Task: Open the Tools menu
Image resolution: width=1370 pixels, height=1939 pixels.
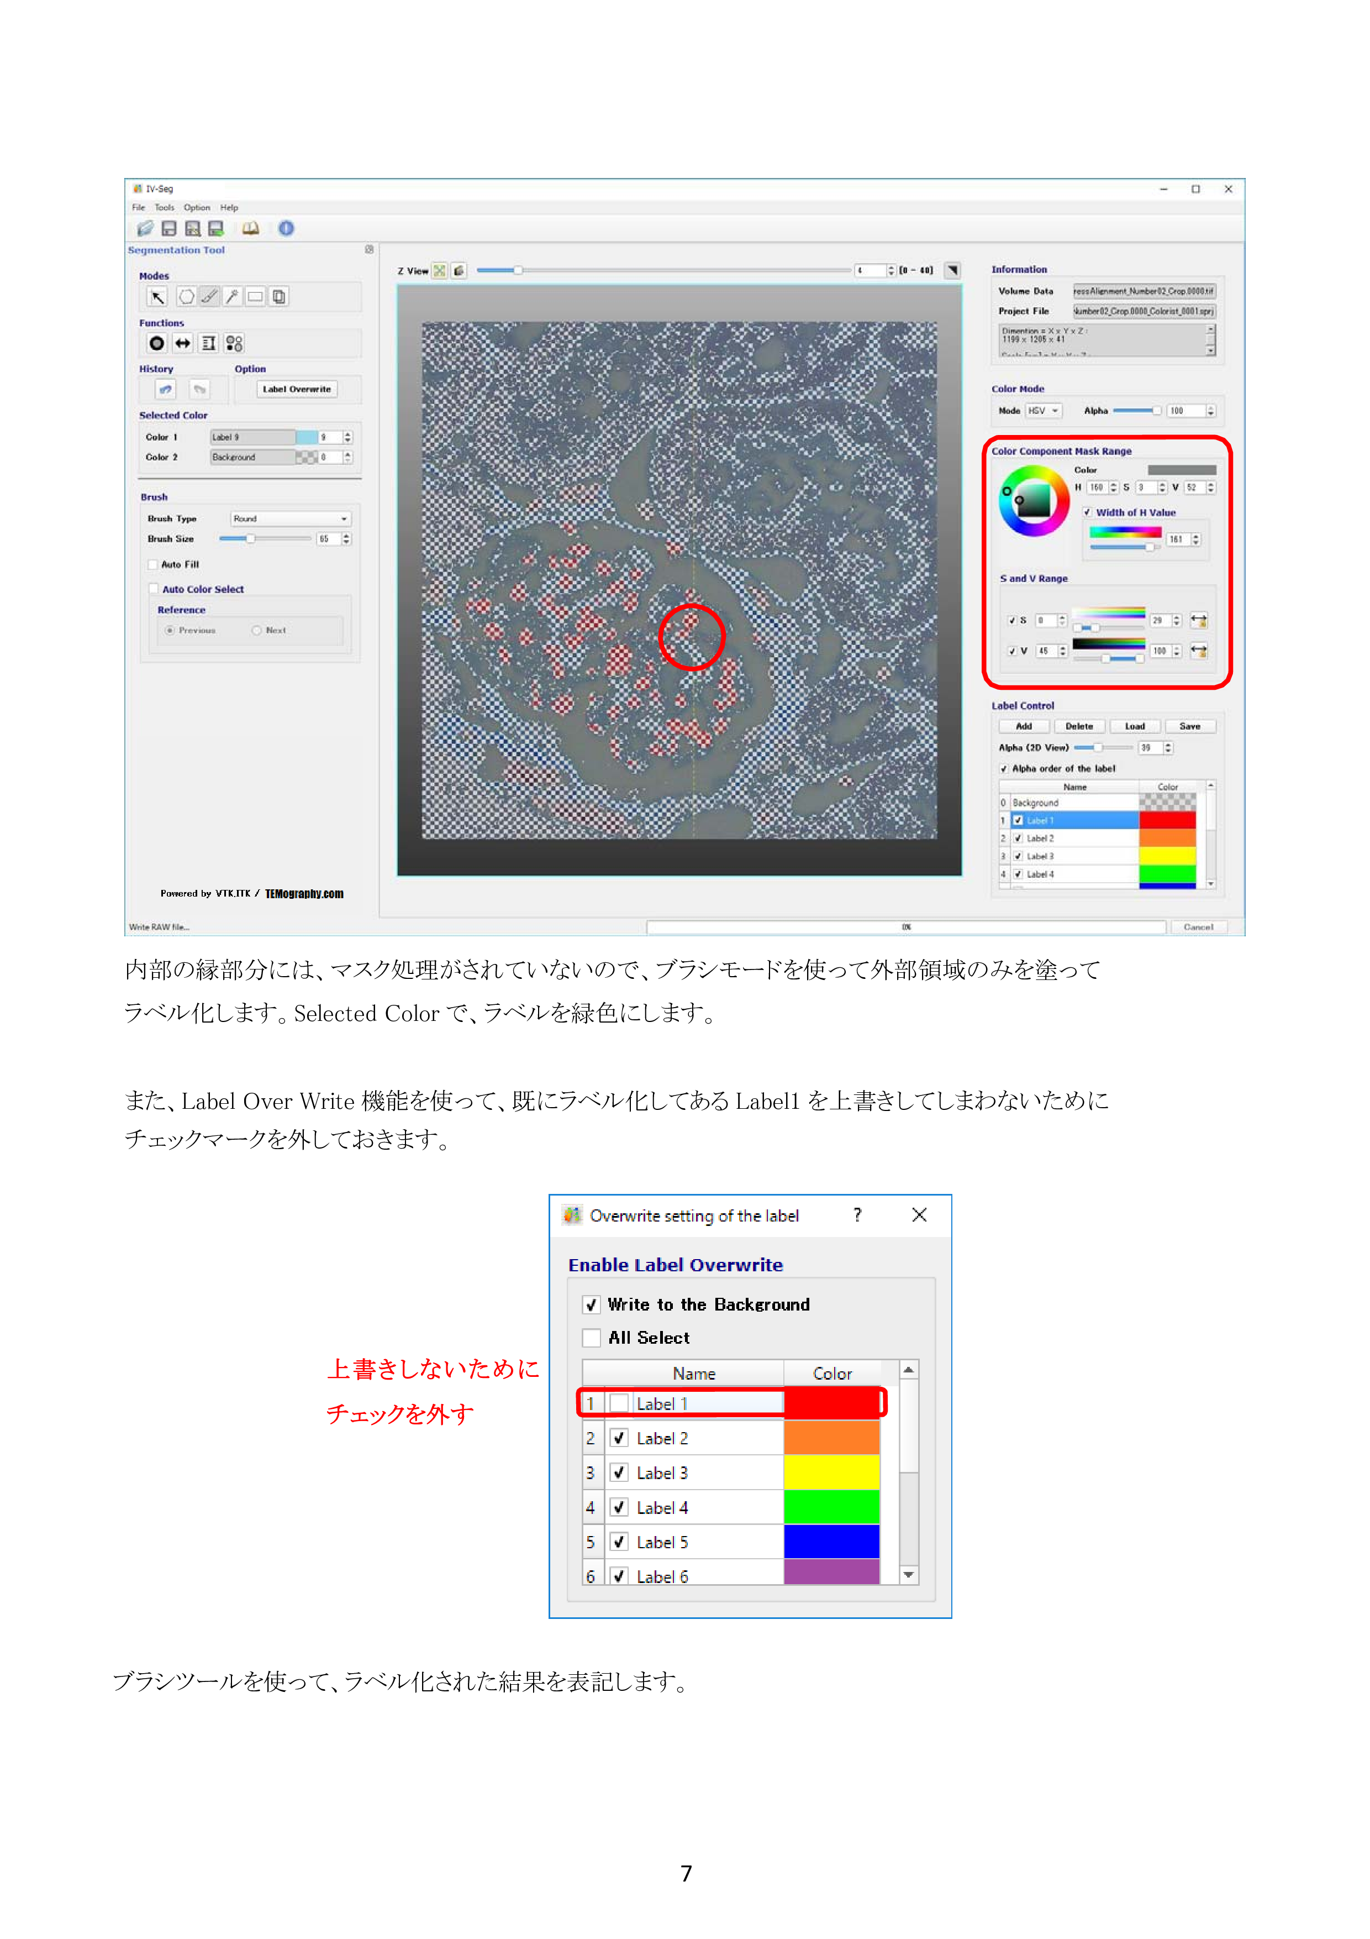Action: tap(164, 207)
